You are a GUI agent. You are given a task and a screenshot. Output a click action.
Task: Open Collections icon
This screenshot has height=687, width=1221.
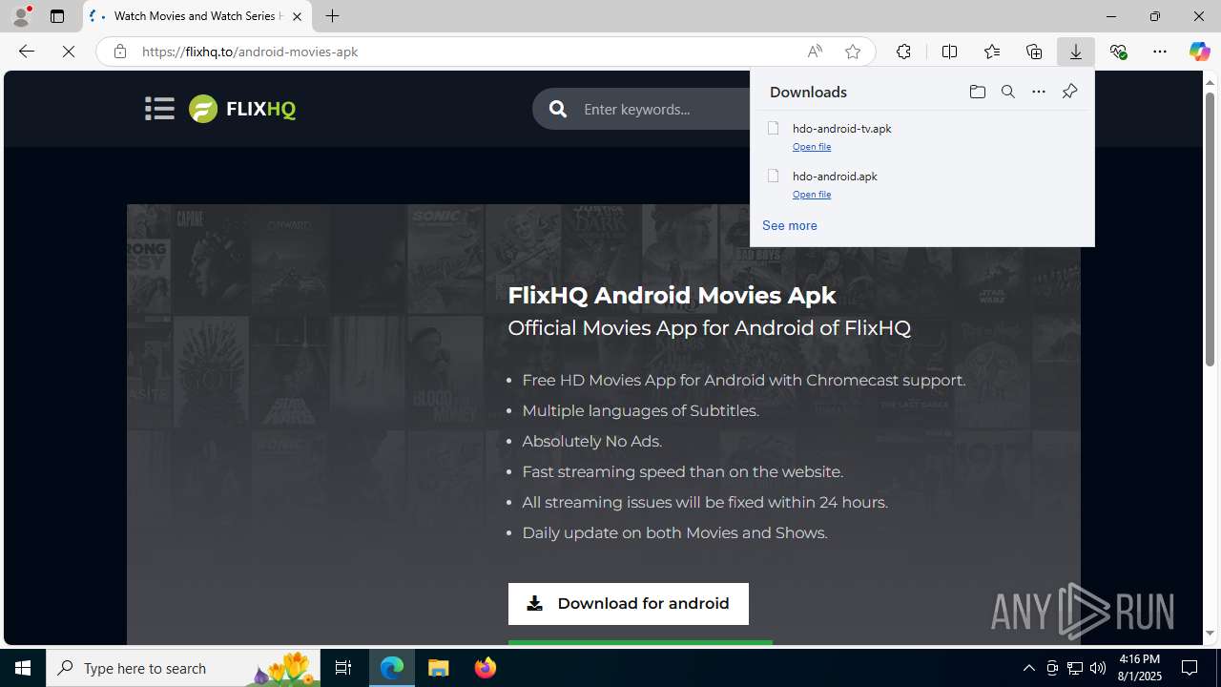(1033, 52)
